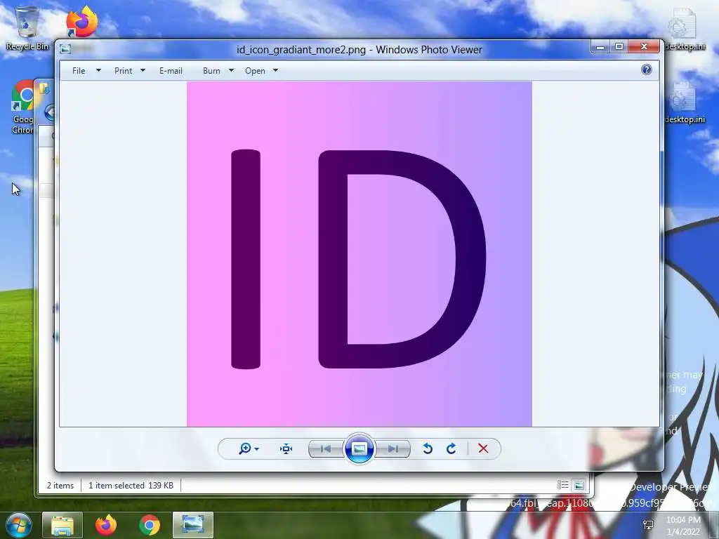Click the Show desktop strip
Screen dimensions: 719x539
click(x=714, y=525)
